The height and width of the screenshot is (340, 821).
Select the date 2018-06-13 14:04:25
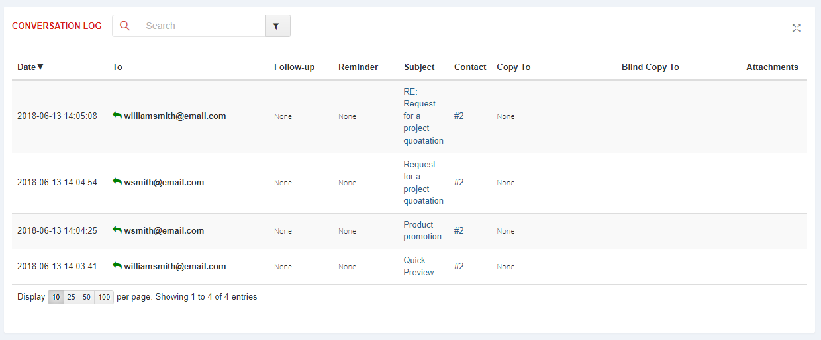coord(57,230)
